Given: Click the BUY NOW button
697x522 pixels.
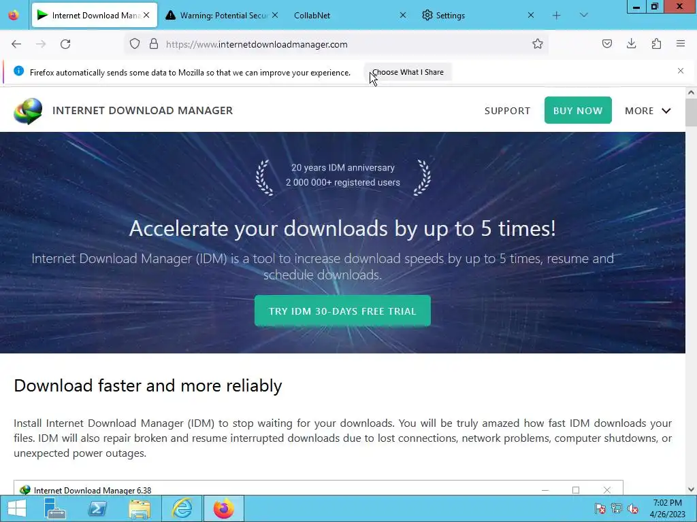Looking at the screenshot, I should coord(578,111).
